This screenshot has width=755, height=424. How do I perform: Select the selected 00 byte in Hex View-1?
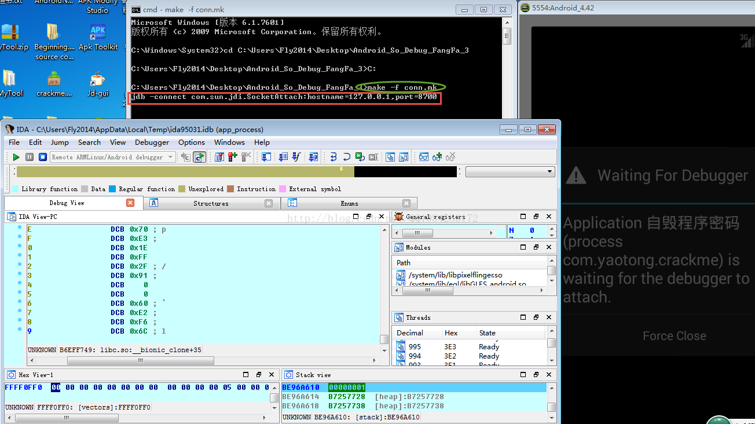[x=56, y=388]
